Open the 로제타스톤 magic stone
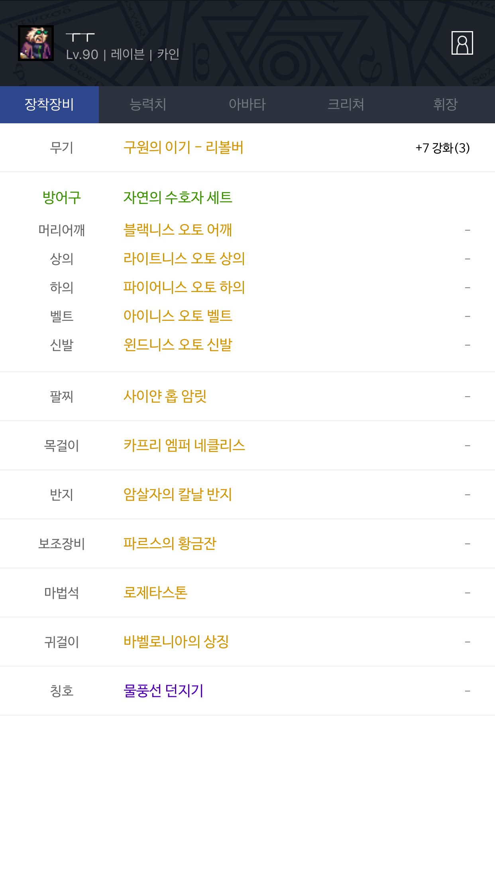Image resolution: width=495 pixels, height=881 pixels. coord(155,593)
